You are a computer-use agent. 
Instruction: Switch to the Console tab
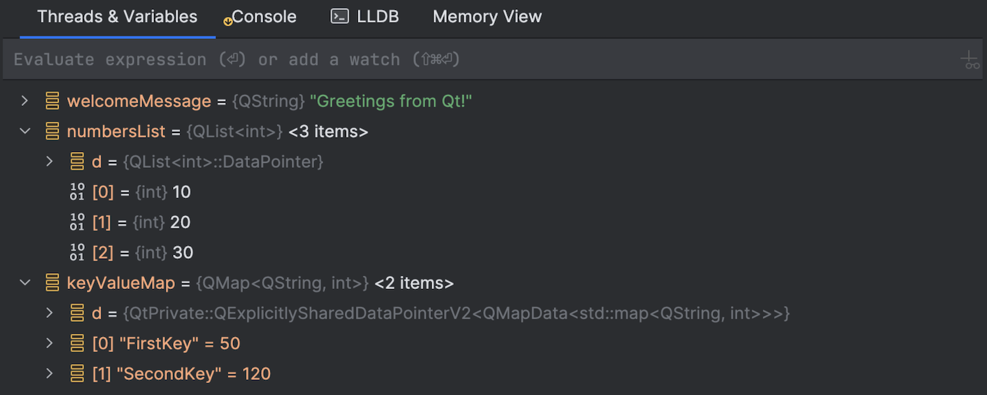coord(263,17)
